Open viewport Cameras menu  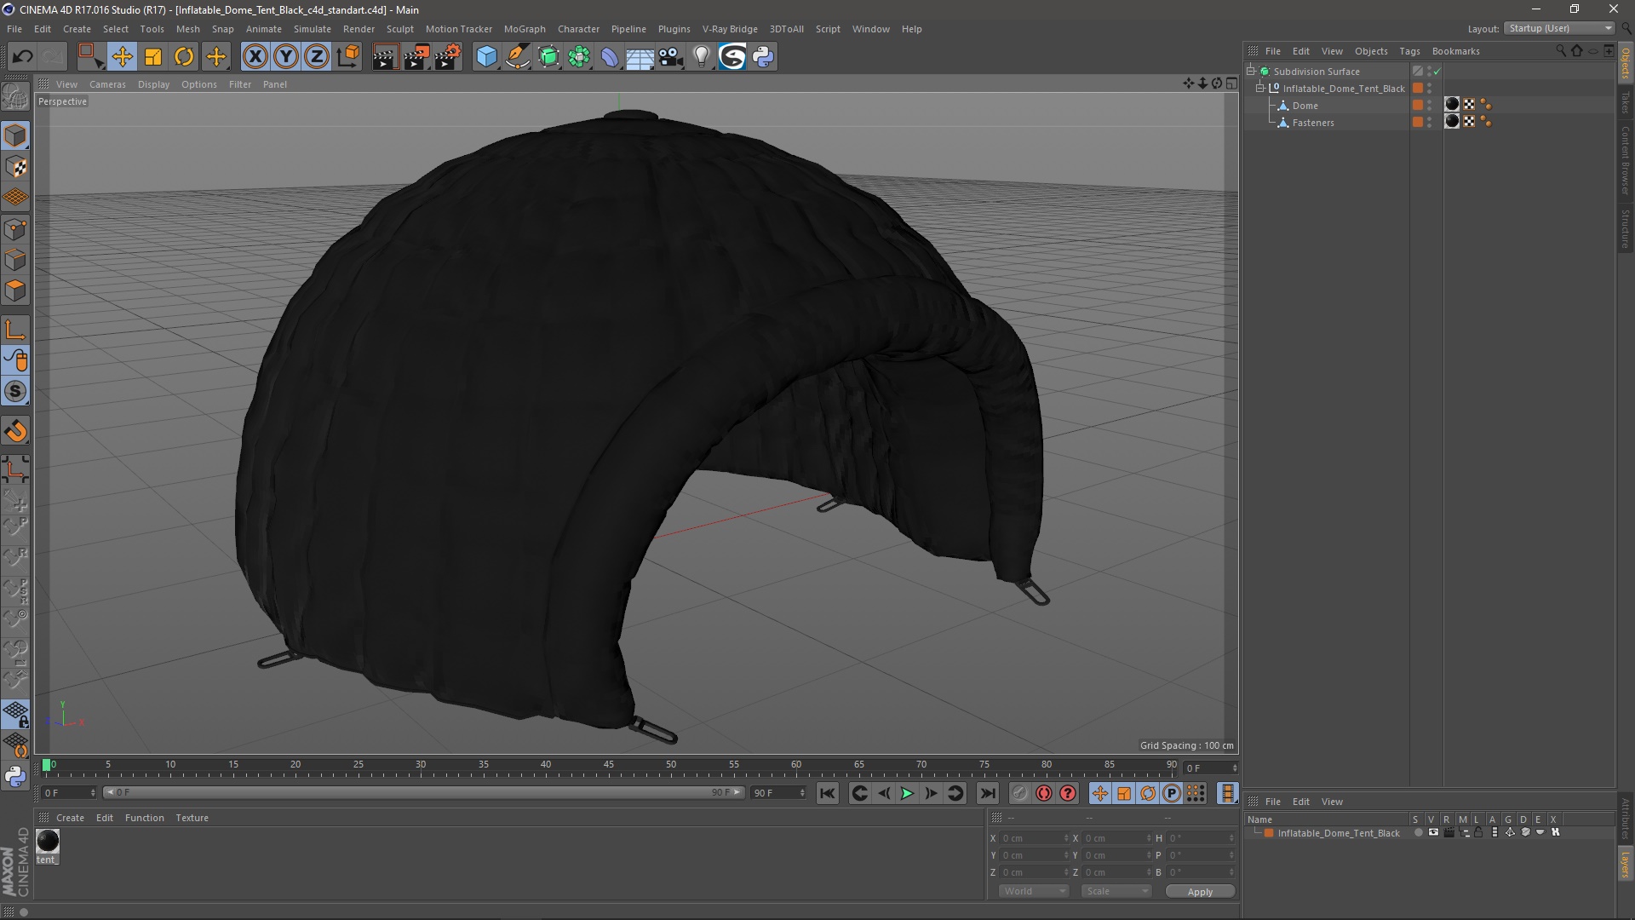click(x=107, y=84)
